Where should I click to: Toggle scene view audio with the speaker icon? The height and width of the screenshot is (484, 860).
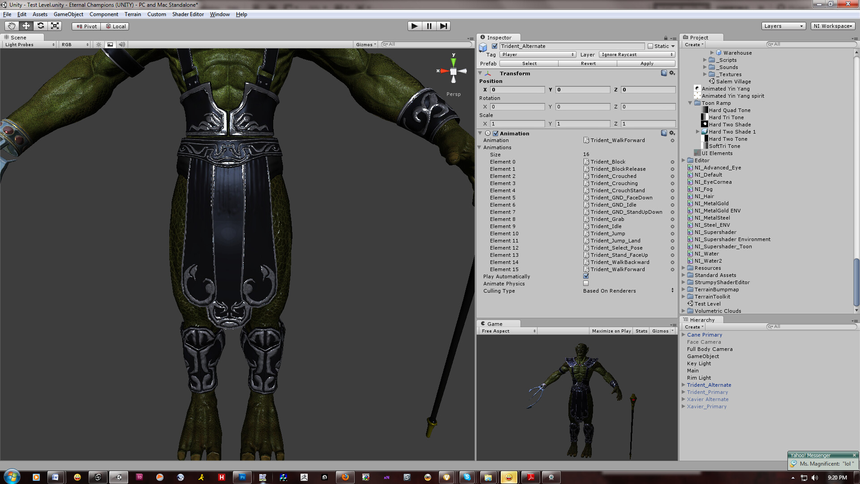pos(122,44)
